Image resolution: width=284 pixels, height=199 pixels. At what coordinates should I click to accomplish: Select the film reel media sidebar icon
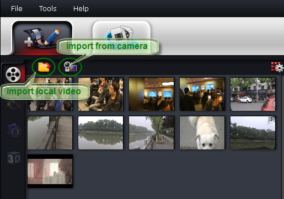13,74
